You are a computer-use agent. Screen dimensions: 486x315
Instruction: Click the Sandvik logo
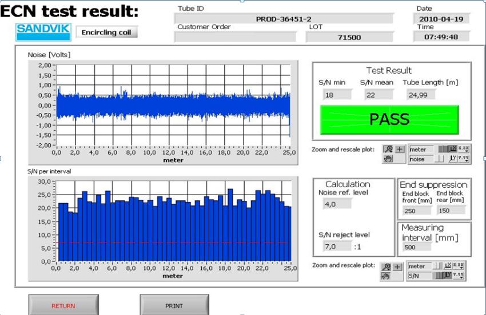click(43, 32)
